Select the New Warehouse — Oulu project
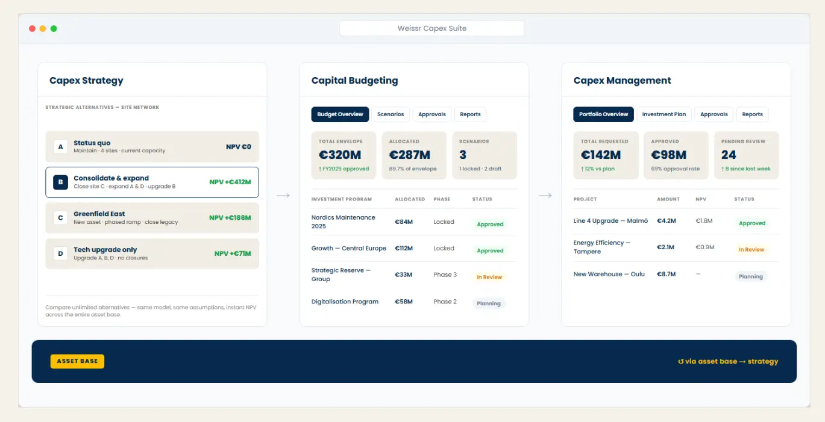Image resolution: width=825 pixels, height=422 pixels. pyautogui.click(x=609, y=274)
